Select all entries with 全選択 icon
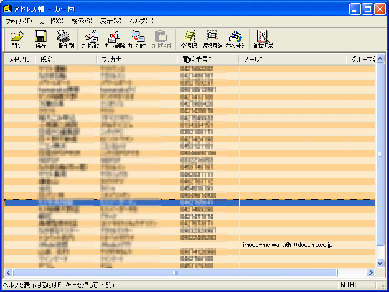The image size is (389, 292). pos(189,39)
